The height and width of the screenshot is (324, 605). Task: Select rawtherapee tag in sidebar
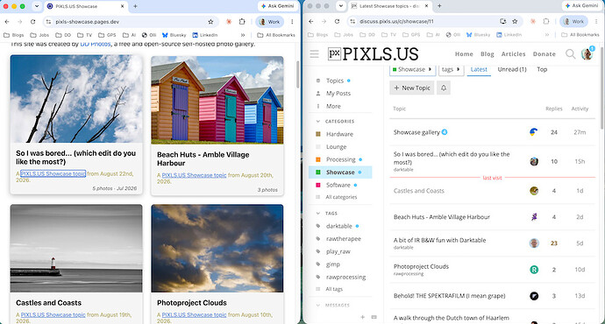tap(344, 239)
